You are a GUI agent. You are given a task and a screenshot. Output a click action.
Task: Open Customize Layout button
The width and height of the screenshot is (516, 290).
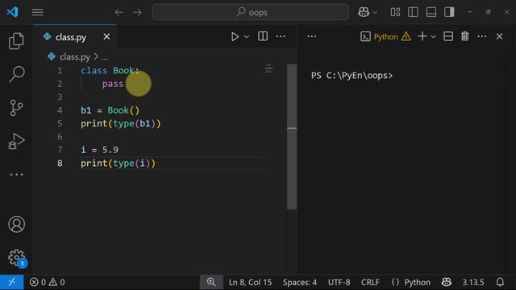(395, 12)
